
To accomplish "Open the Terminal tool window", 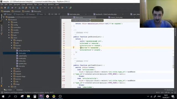I will 19,90.
